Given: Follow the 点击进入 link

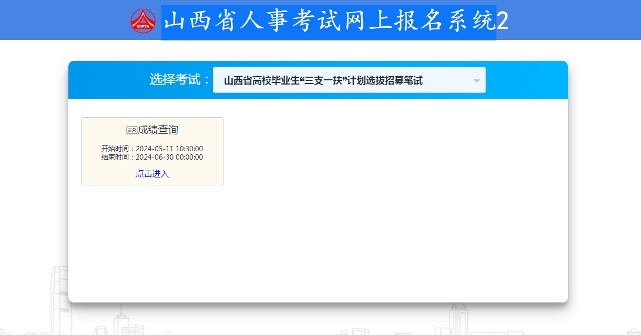Looking at the screenshot, I should [152, 174].
